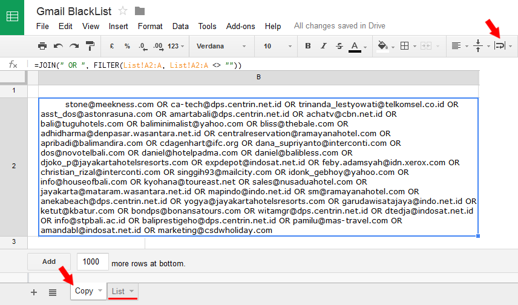
Task: Toggle bold formatting
Action: [308, 46]
